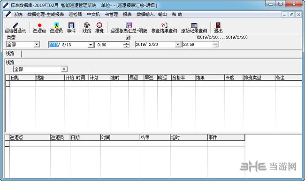Open the 巡检器通讯 toolbar icon
This screenshot has width=305, height=181.
pyautogui.click(x=15, y=28)
